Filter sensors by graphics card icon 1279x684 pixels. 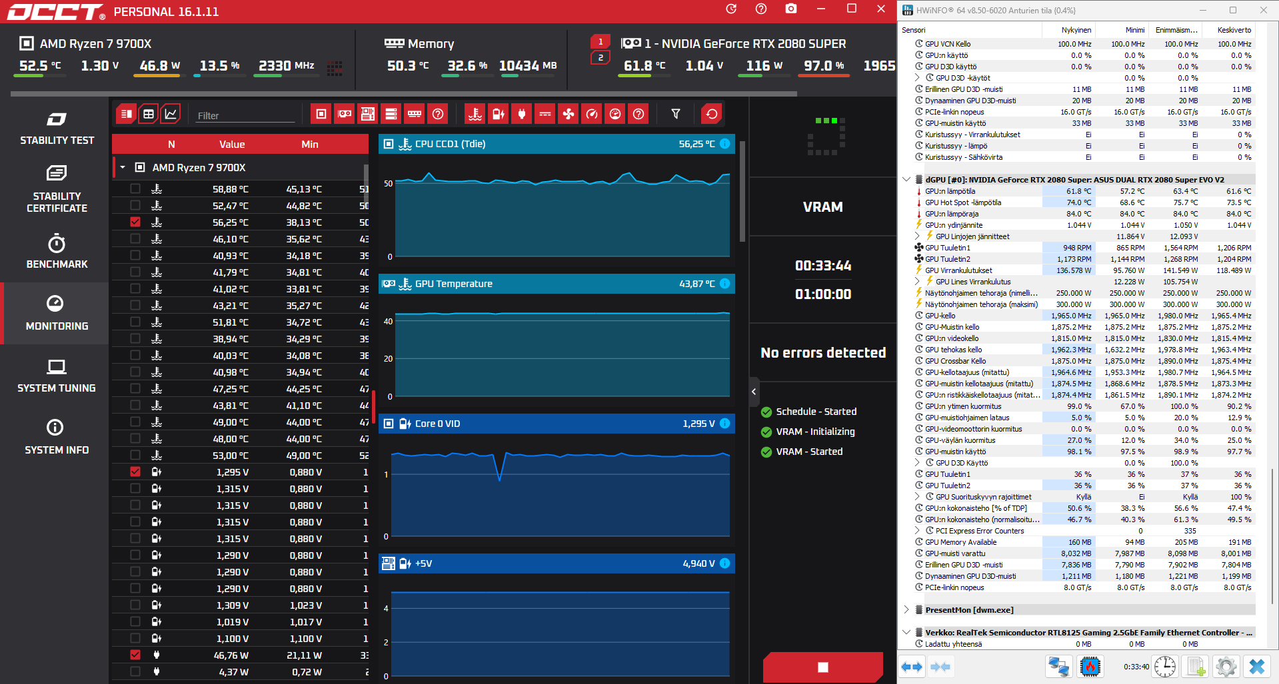pos(345,114)
